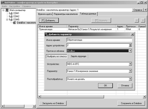This screenshot has width=148, height=109.
Task: Open the Настройки menu
Action: 14,6
